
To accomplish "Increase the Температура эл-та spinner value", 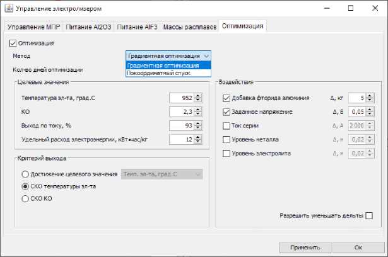I will (197, 96).
